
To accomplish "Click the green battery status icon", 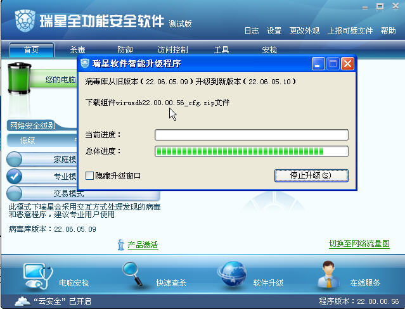I will [x=20, y=79].
